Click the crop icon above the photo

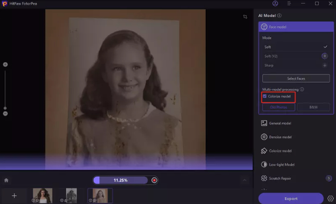pos(245,17)
